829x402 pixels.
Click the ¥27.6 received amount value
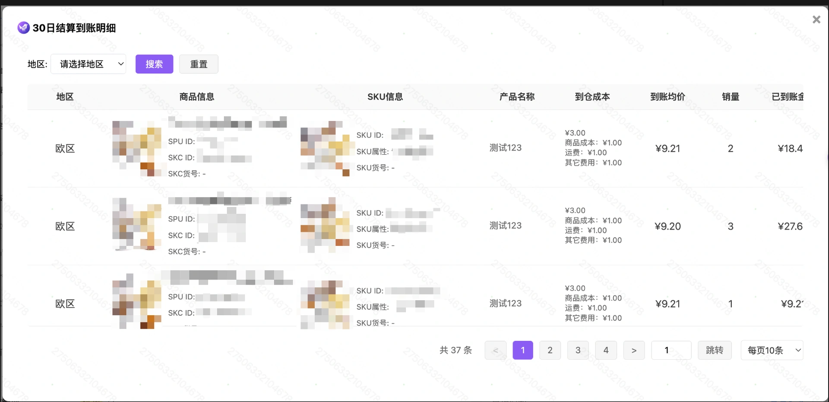(790, 226)
